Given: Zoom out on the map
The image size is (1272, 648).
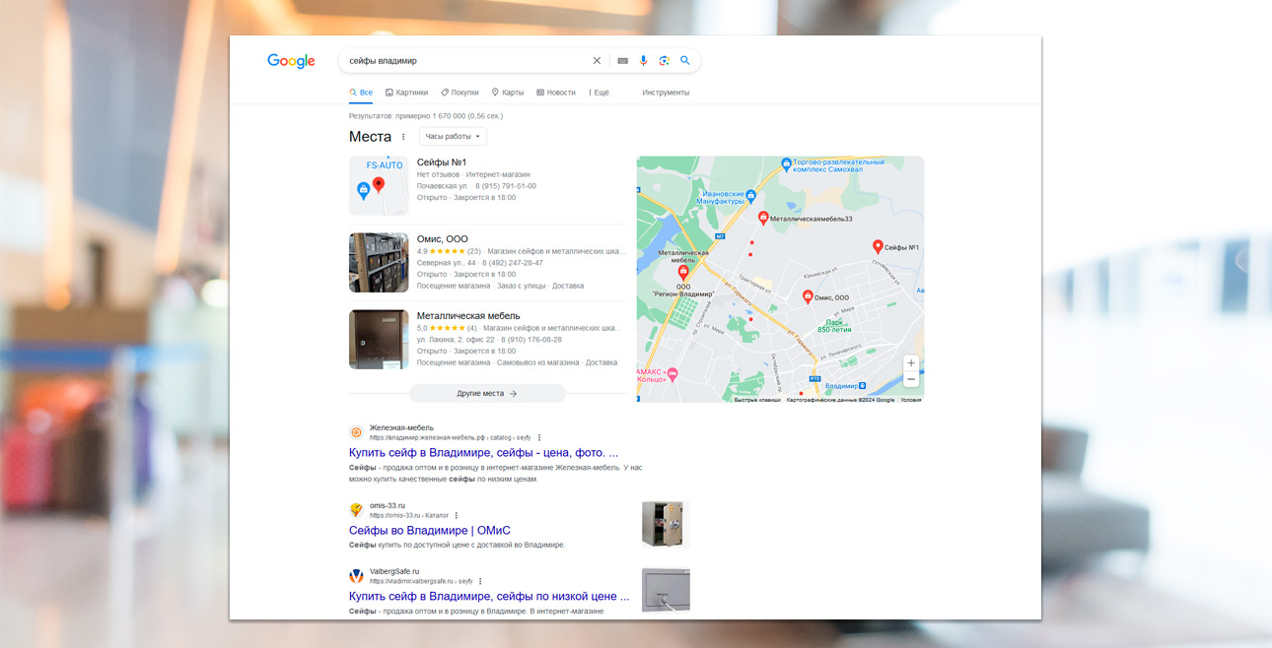Looking at the screenshot, I should (x=910, y=379).
